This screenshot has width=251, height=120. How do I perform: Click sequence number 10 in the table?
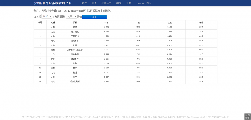pyautogui.click(x=40, y=68)
